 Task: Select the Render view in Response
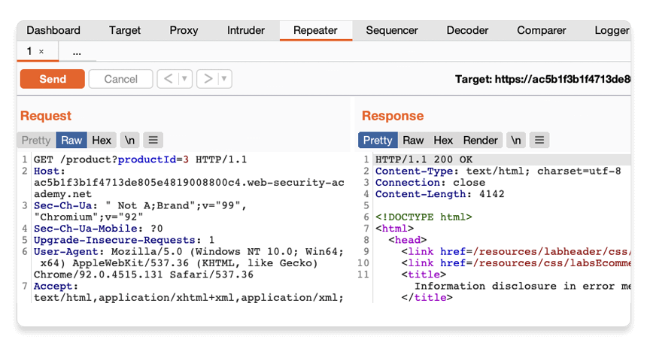480,140
